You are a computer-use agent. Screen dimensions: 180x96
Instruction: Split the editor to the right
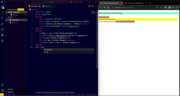coord(92,6)
